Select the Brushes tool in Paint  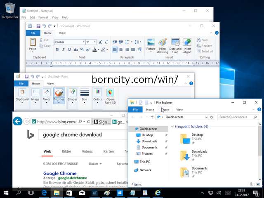click(59, 94)
